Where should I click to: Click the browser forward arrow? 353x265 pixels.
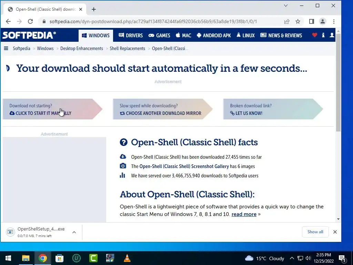coord(19,21)
